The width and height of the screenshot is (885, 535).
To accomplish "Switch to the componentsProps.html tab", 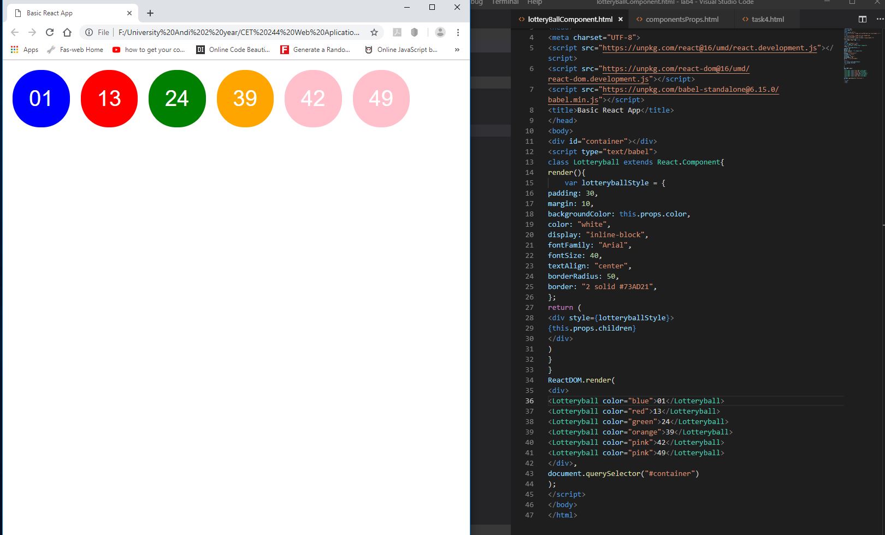I will point(682,19).
